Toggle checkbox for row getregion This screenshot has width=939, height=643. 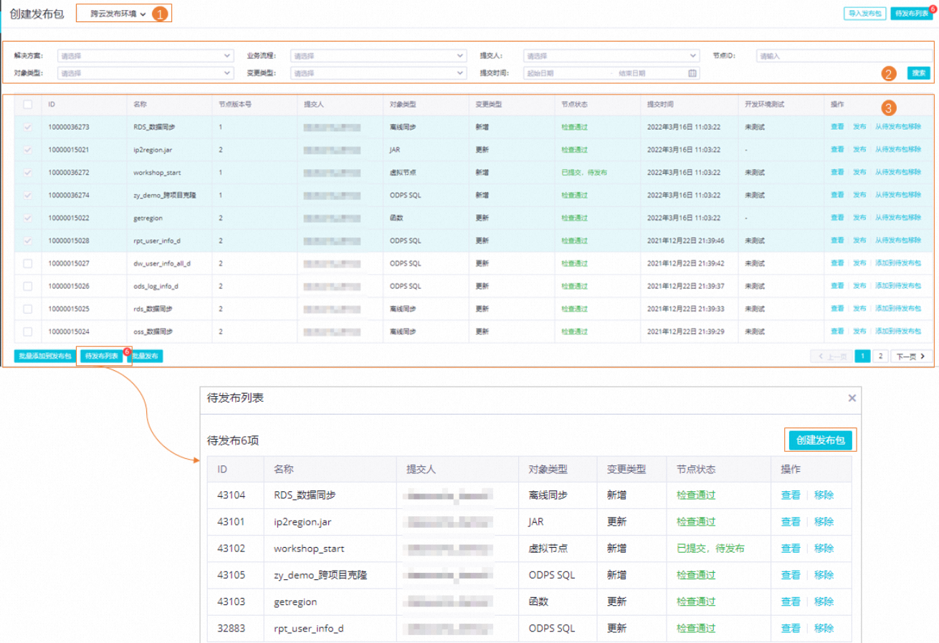(28, 218)
